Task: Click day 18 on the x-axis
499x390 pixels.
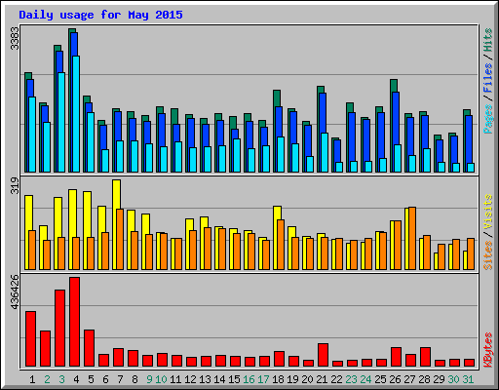Action: click(278, 379)
